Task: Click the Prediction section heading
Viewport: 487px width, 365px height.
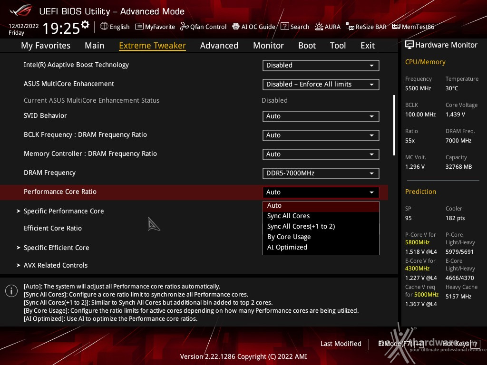Action: [420, 192]
